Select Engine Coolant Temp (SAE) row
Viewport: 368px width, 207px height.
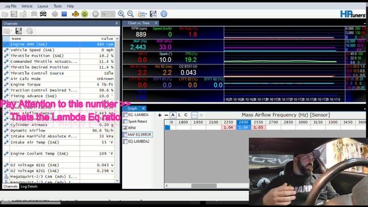[59, 154]
